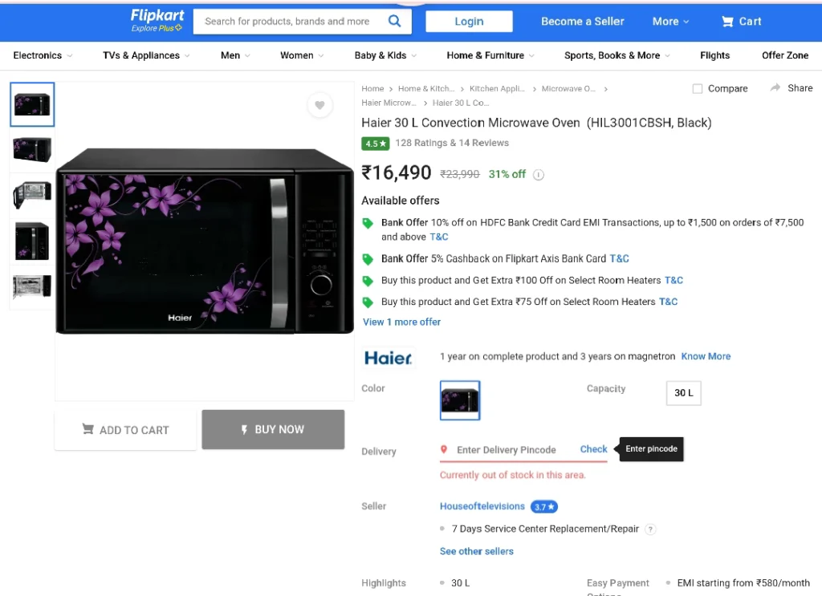Viewport: 822px width, 596px height.
Task: Add product to wishlist via heart icon
Action: [319, 105]
